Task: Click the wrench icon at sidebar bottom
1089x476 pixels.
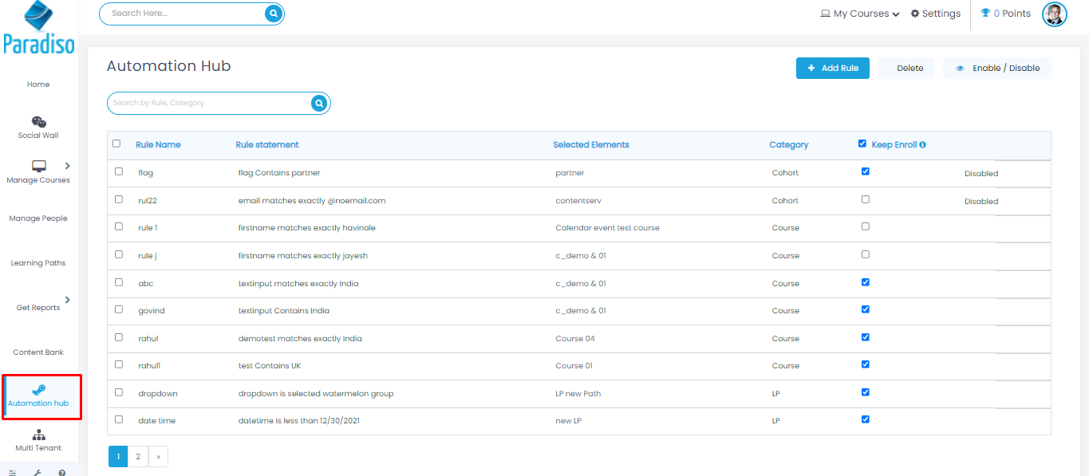Action: click(37, 472)
